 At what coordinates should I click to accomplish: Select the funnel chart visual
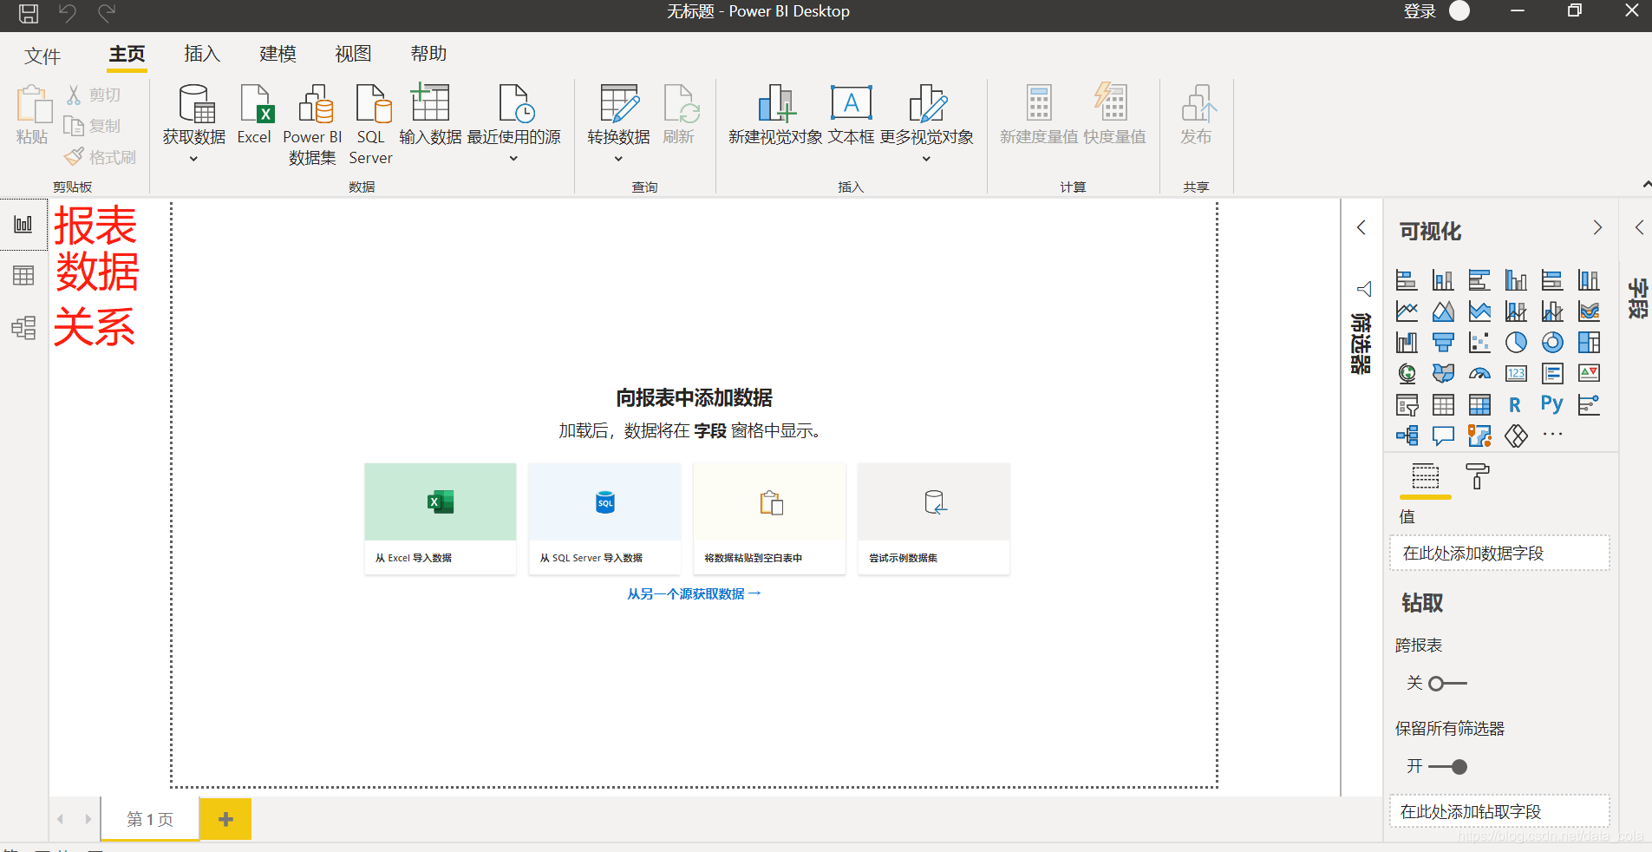pyautogui.click(x=1443, y=343)
